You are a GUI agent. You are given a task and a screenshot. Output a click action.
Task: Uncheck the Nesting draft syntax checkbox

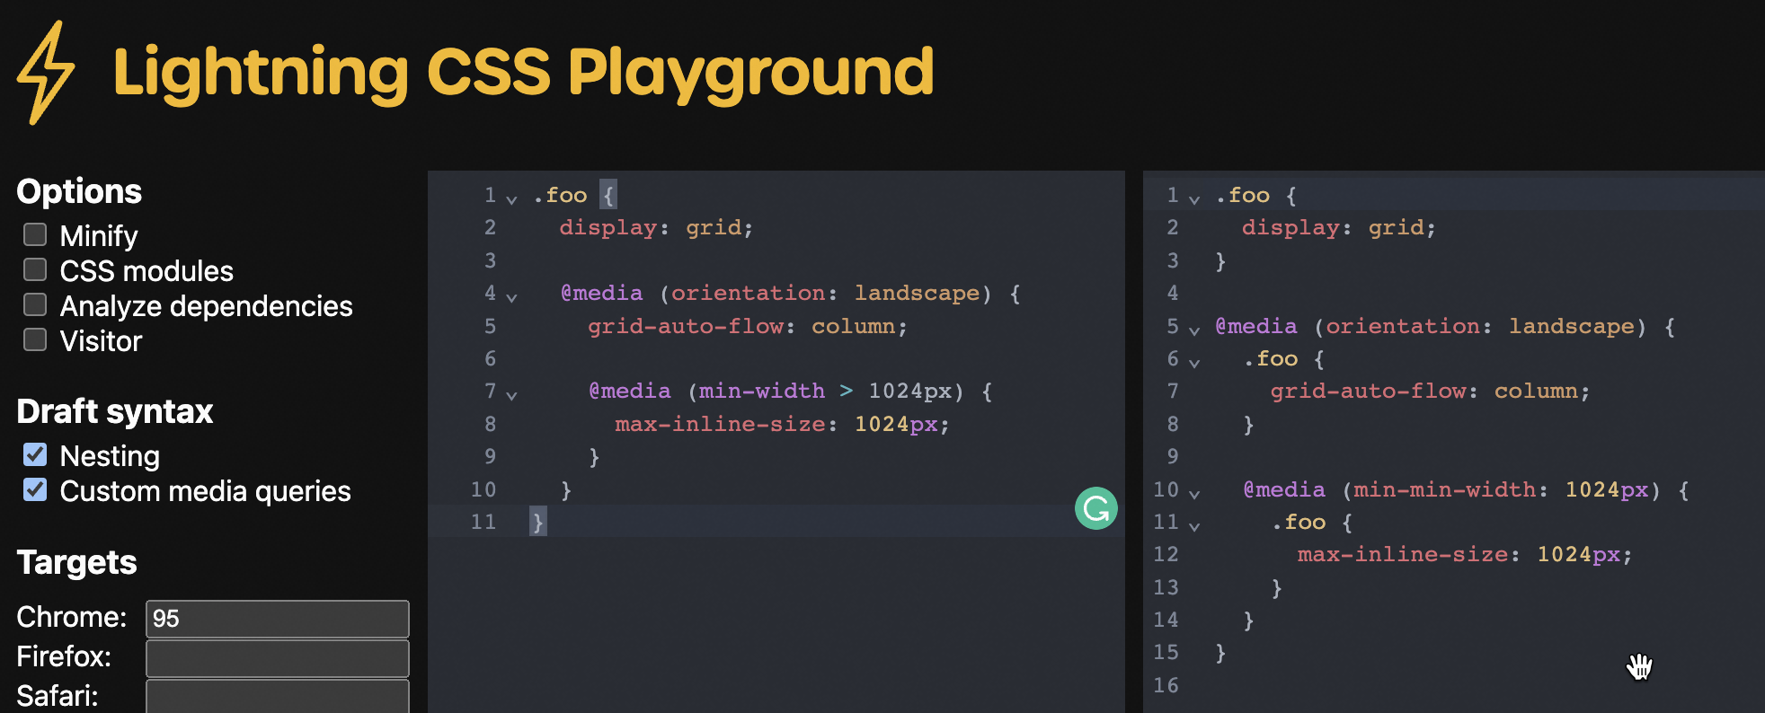pos(35,454)
